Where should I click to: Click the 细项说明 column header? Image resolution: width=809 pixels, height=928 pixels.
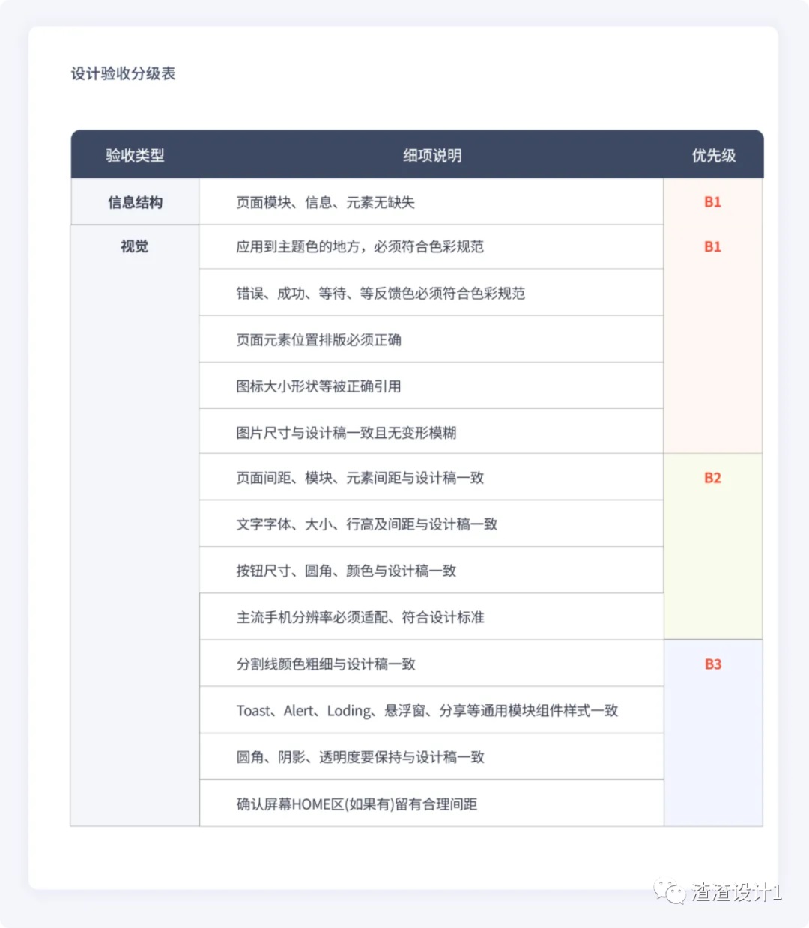(x=431, y=155)
